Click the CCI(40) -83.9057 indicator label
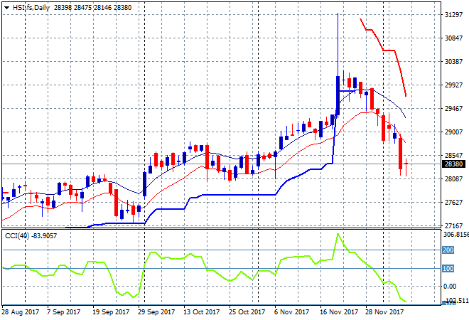The width and height of the screenshot is (469, 320). tap(31, 236)
